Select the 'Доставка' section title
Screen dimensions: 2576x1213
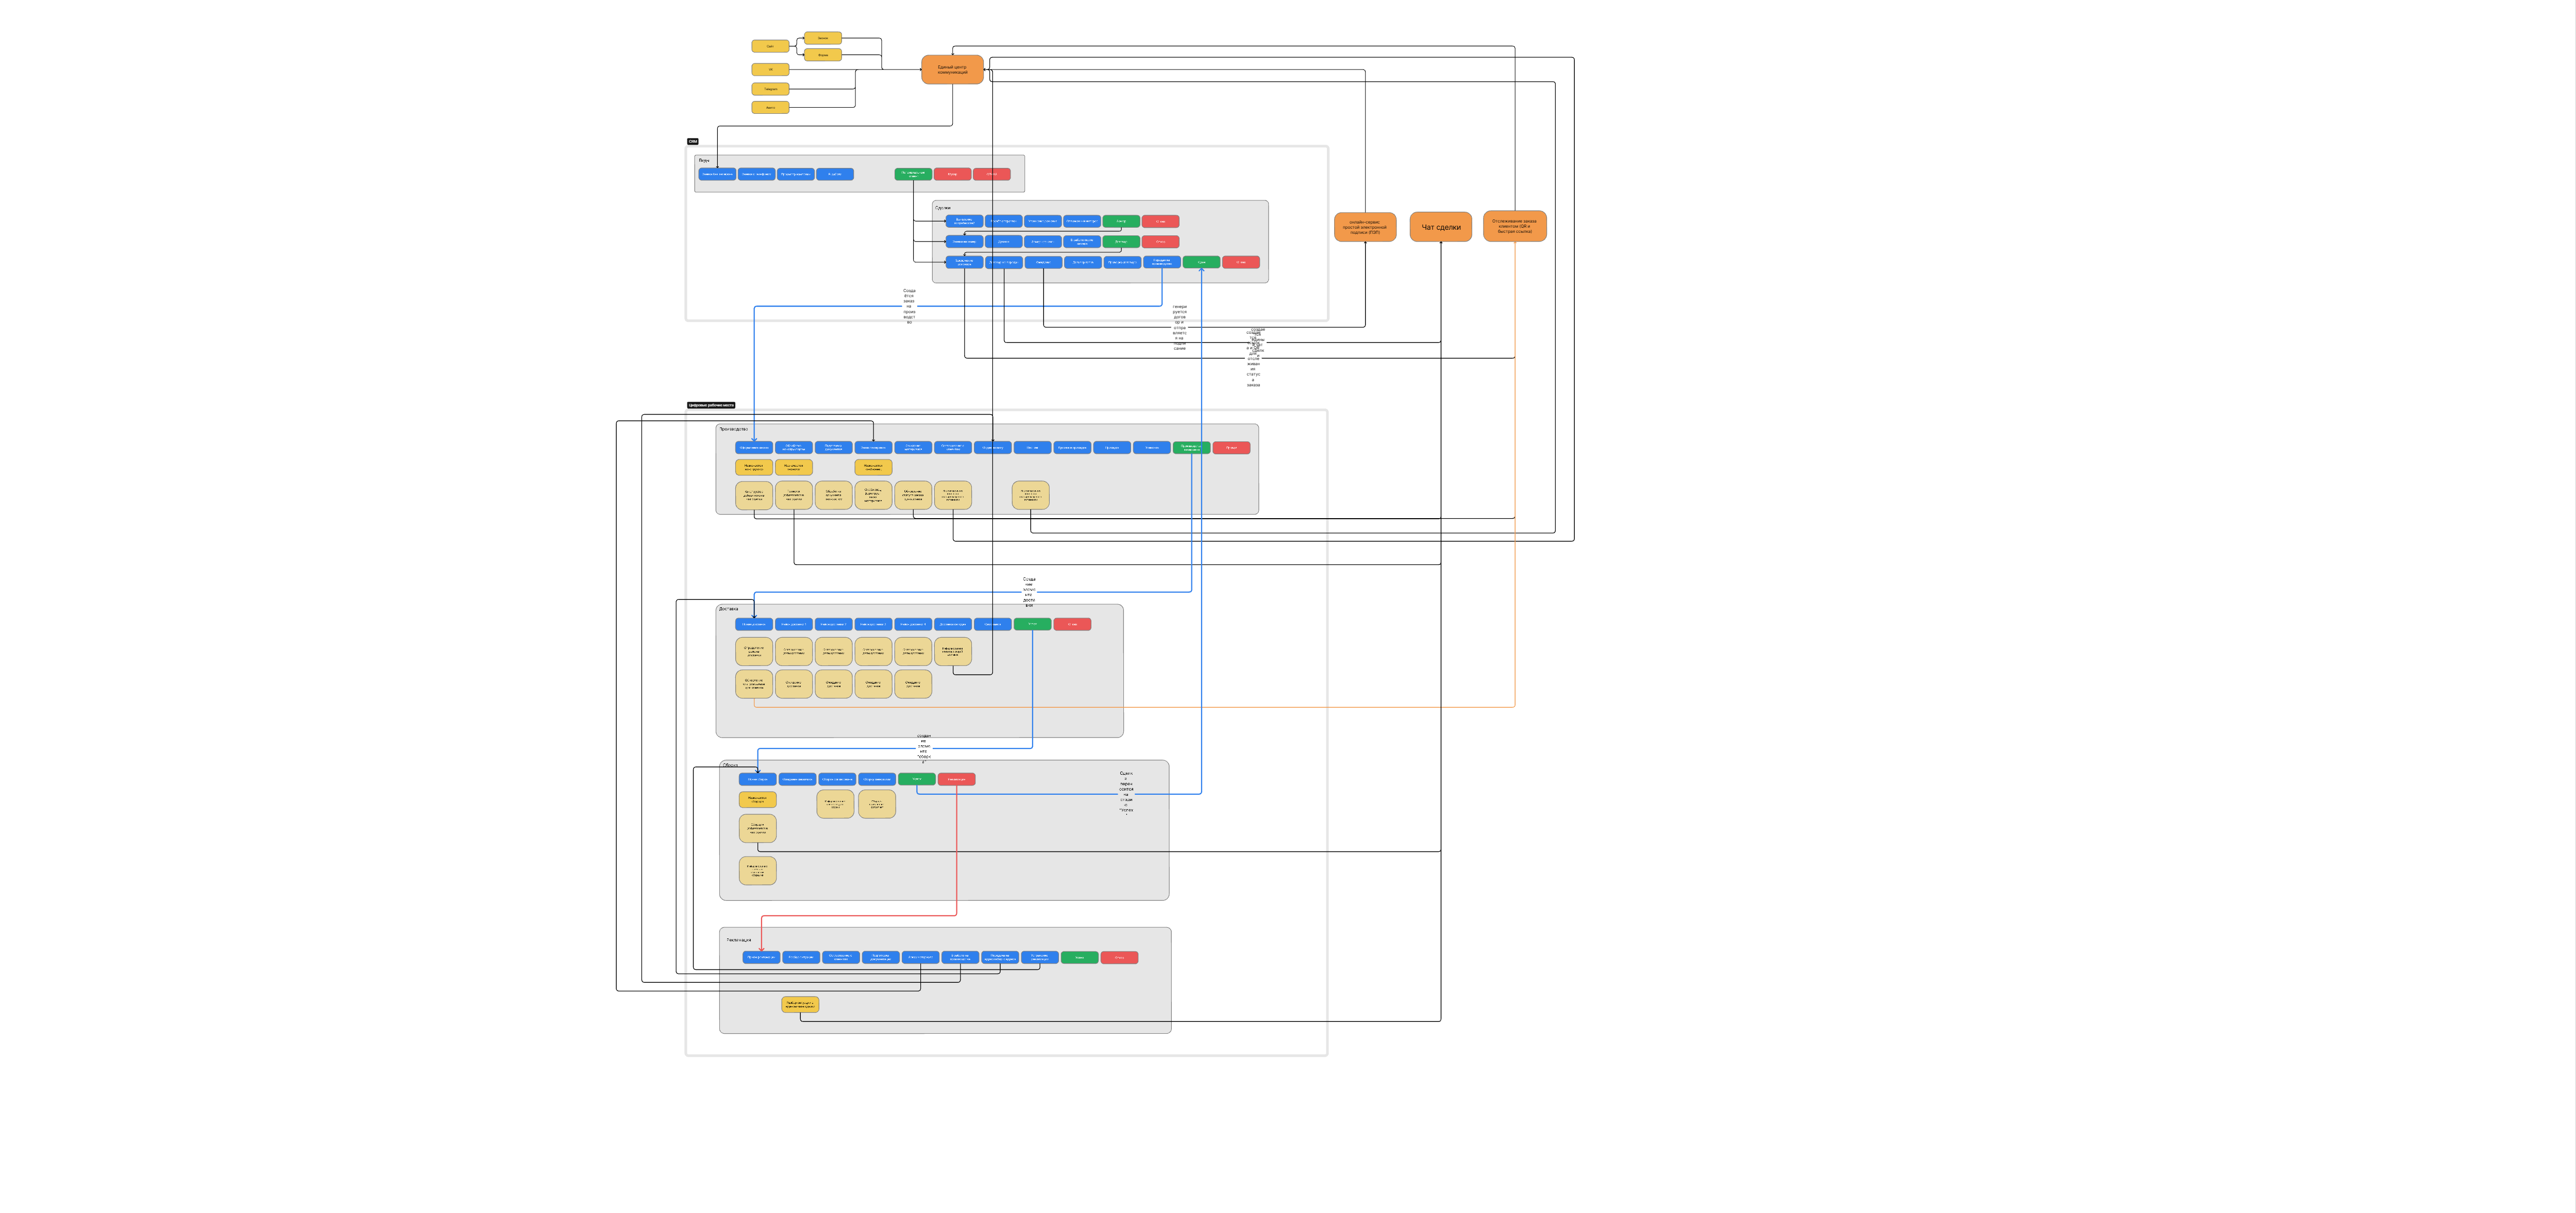(728, 608)
